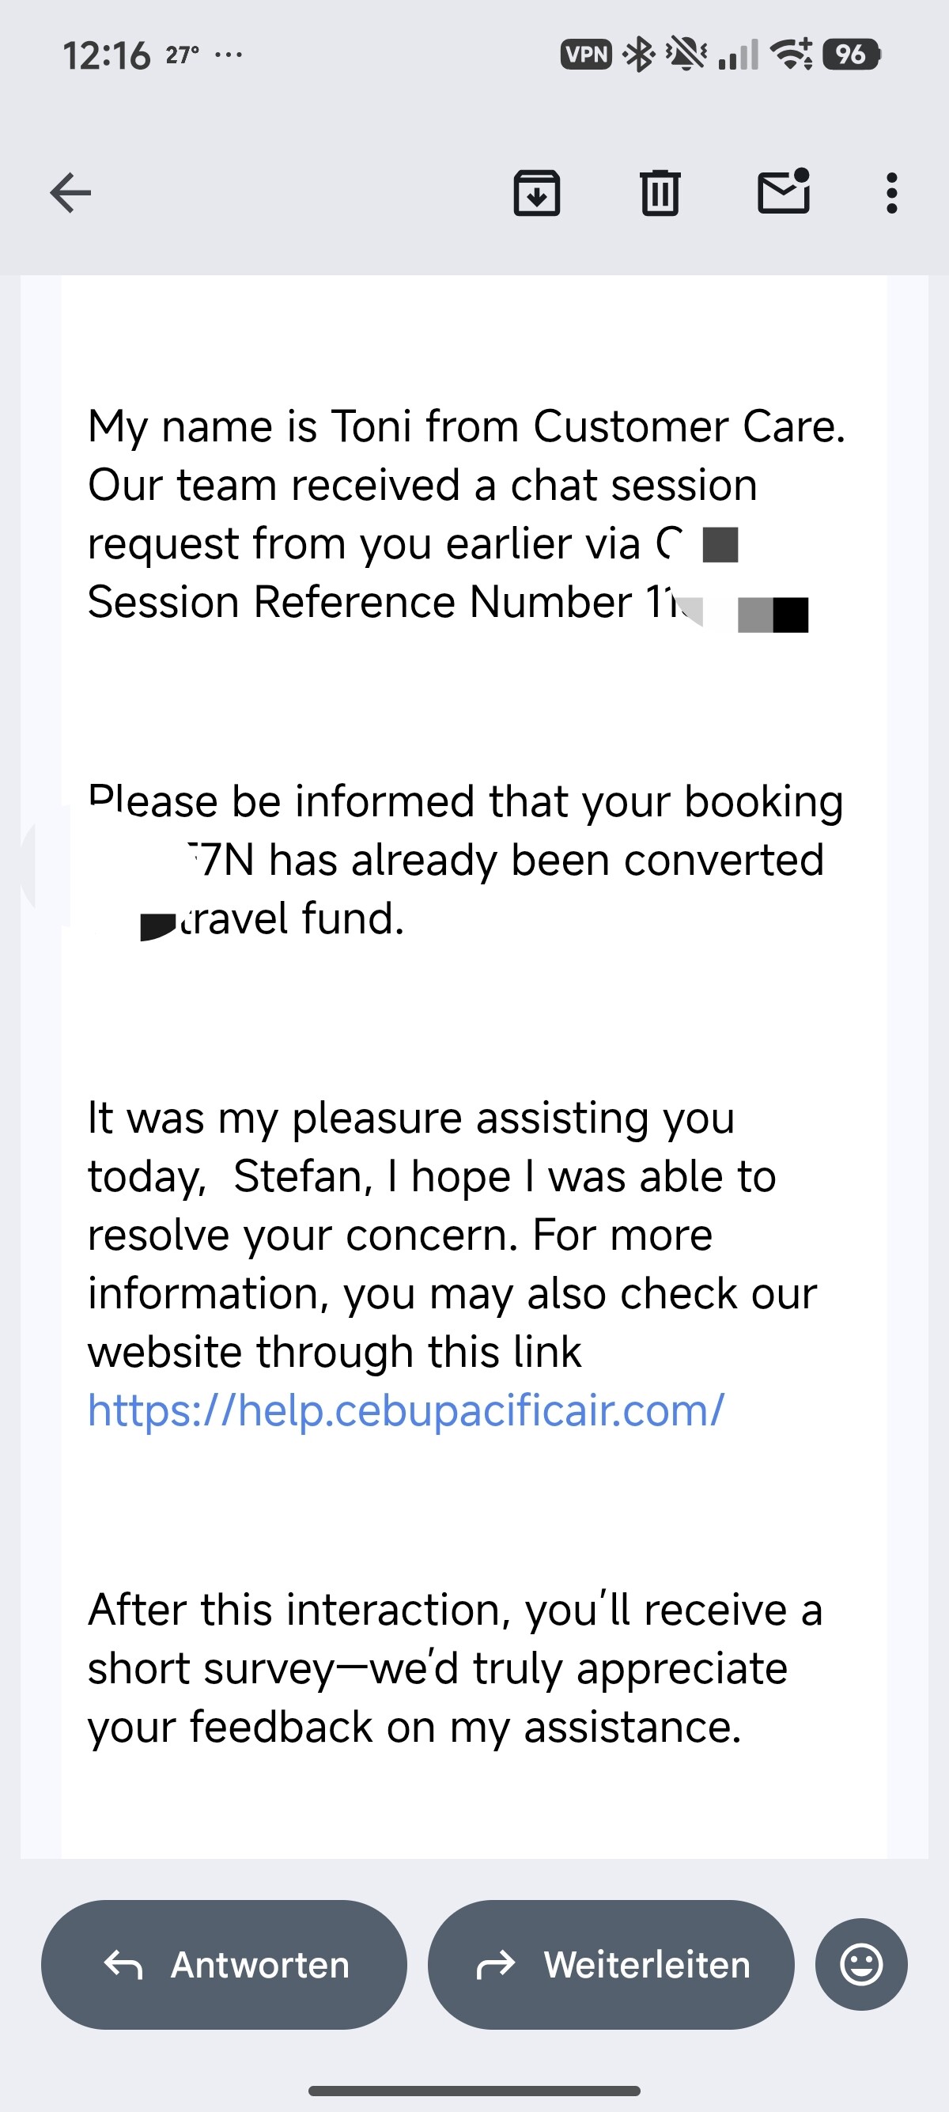
Task: Mark email as unread via envelope icon
Action: click(784, 192)
